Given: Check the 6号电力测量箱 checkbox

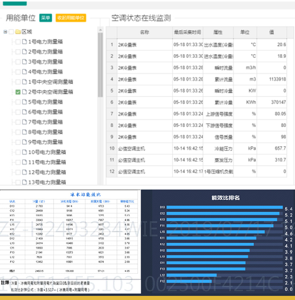Looking at the screenshot, I should (18, 112).
